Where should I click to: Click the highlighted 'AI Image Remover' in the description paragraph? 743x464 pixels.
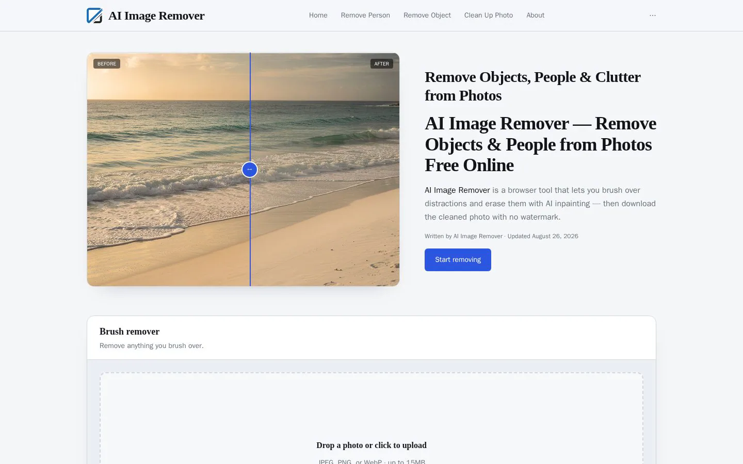pos(457,190)
